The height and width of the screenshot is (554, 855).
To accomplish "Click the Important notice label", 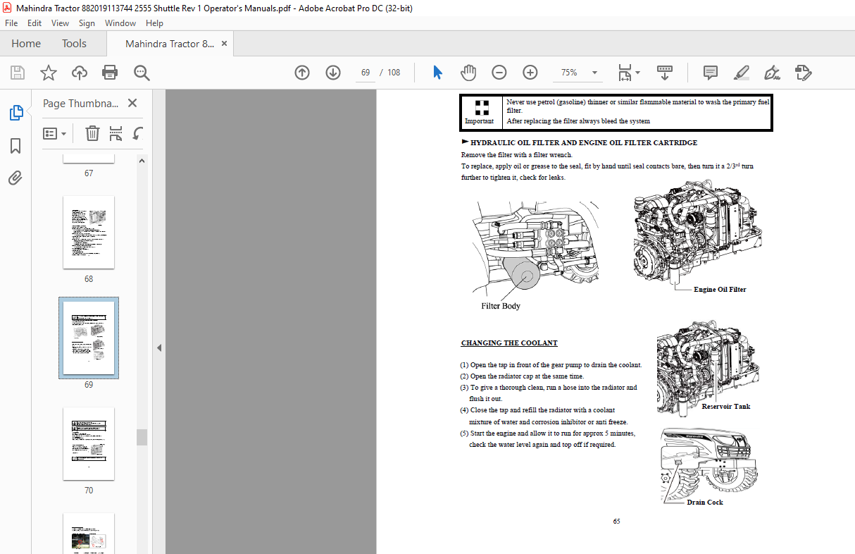I will (x=479, y=121).
